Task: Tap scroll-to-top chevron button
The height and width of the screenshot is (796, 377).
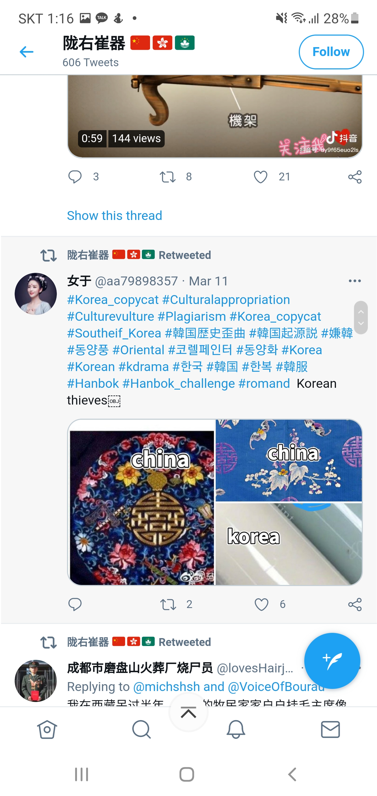Action: [188, 712]
